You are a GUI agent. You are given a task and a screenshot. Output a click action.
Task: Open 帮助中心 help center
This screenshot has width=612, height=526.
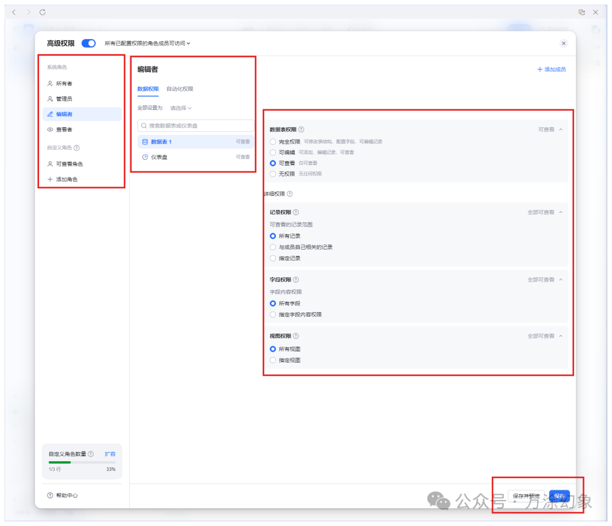[x=62, y=495]
